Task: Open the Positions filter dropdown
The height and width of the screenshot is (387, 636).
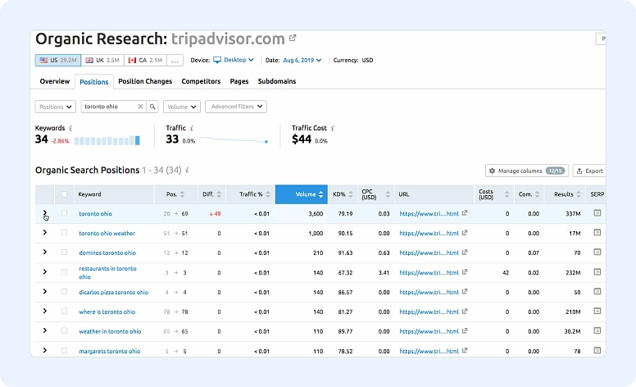Action: pyautogui.click(x=56, y=107)
